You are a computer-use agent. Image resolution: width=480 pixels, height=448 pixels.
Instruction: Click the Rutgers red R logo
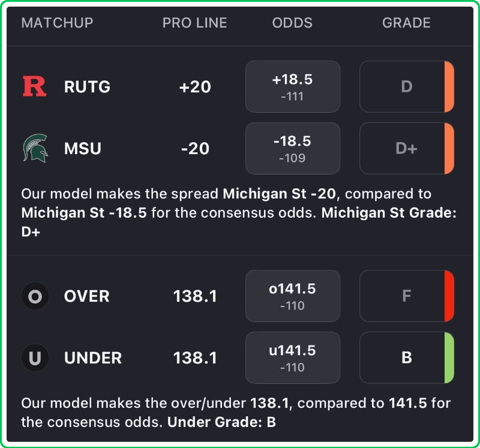point(34,86)
